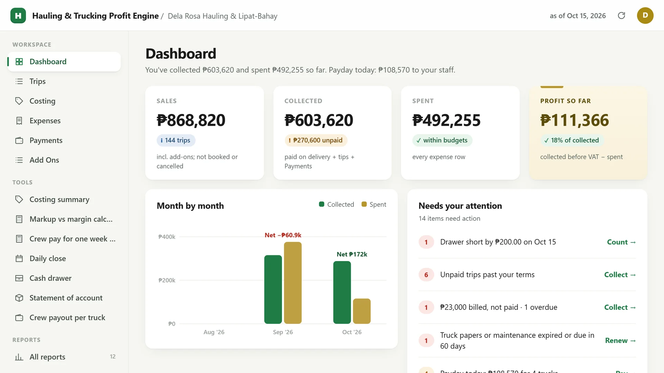Click the Daily close calendar icon
664x373 pixels.
tap(19, 258)
